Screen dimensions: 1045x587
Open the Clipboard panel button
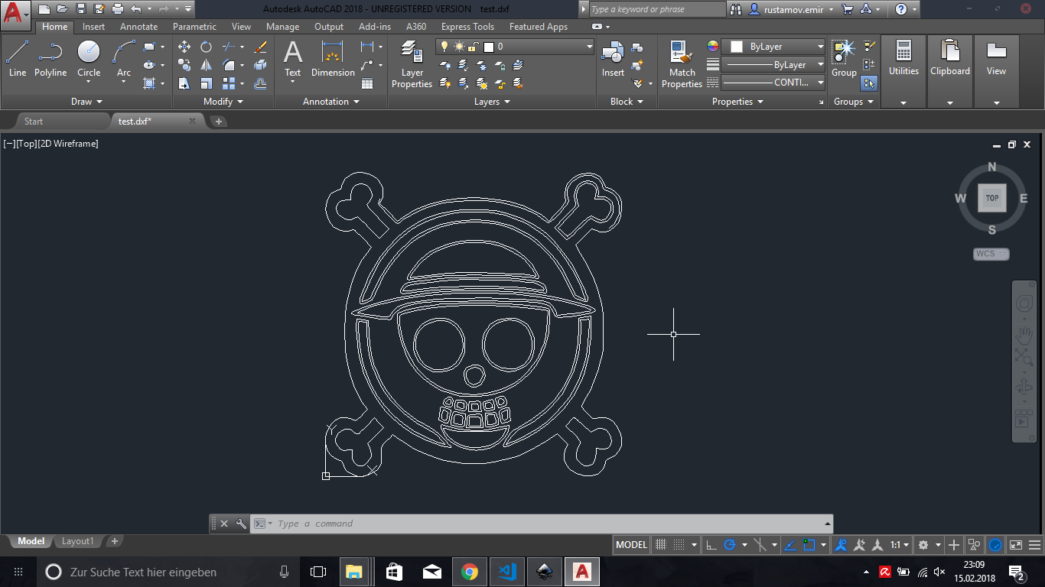(950, 70)
